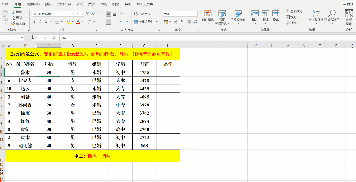Switch to the Formulas (公式) tab
The image size is (356, 182).
click(80, 4)
